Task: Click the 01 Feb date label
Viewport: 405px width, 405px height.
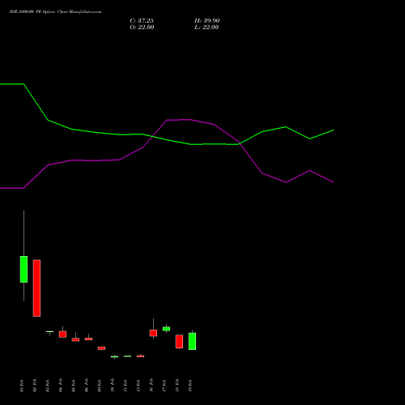Action: coord(22,386)
